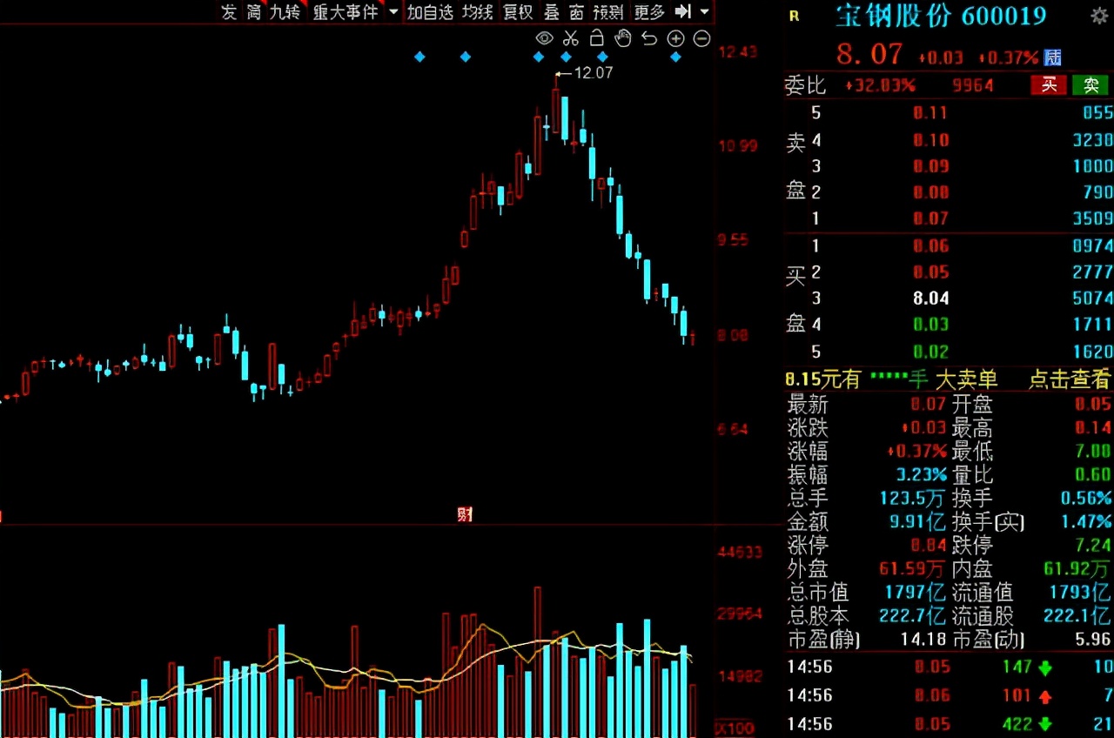Click the 总手 value 123.5万

(913, 499)
